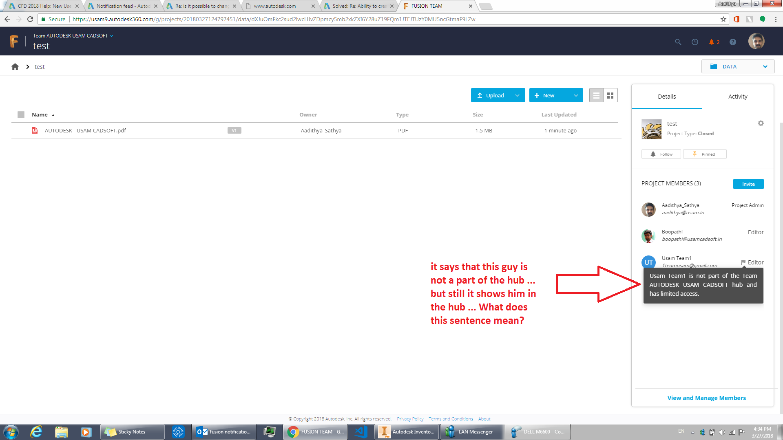
Task: Expand the New dropdown arrow
Action: 576,95
